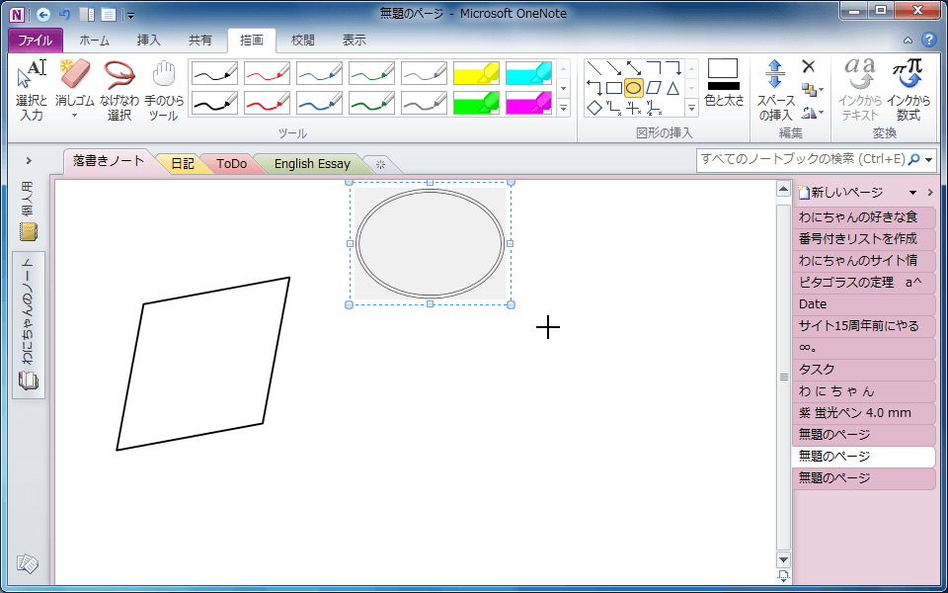Open the 新しいページ dropdown arrow
This screenshot has width=948, height=593.
click(x=912, y=193)
